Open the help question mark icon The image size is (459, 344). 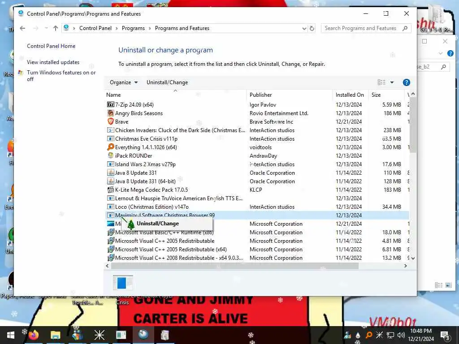pyautogui.click(x=406, y=82)
